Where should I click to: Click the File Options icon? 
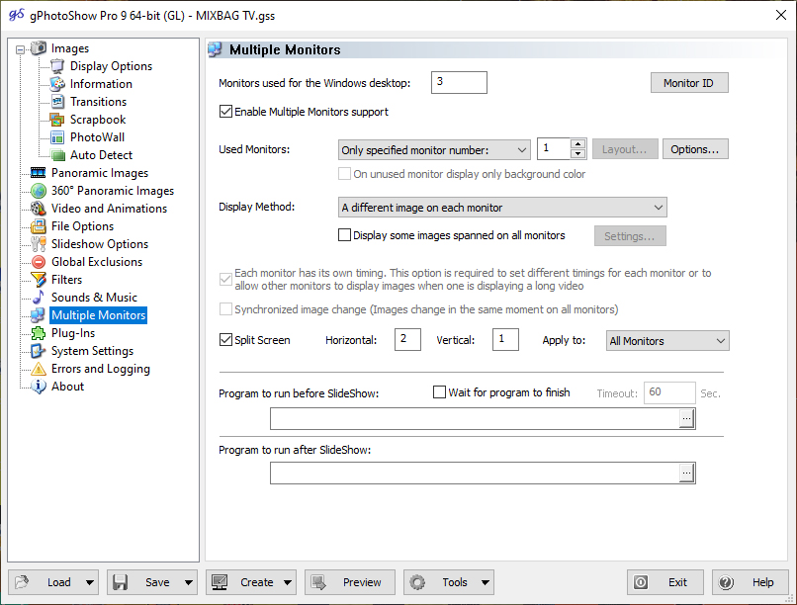39,226
